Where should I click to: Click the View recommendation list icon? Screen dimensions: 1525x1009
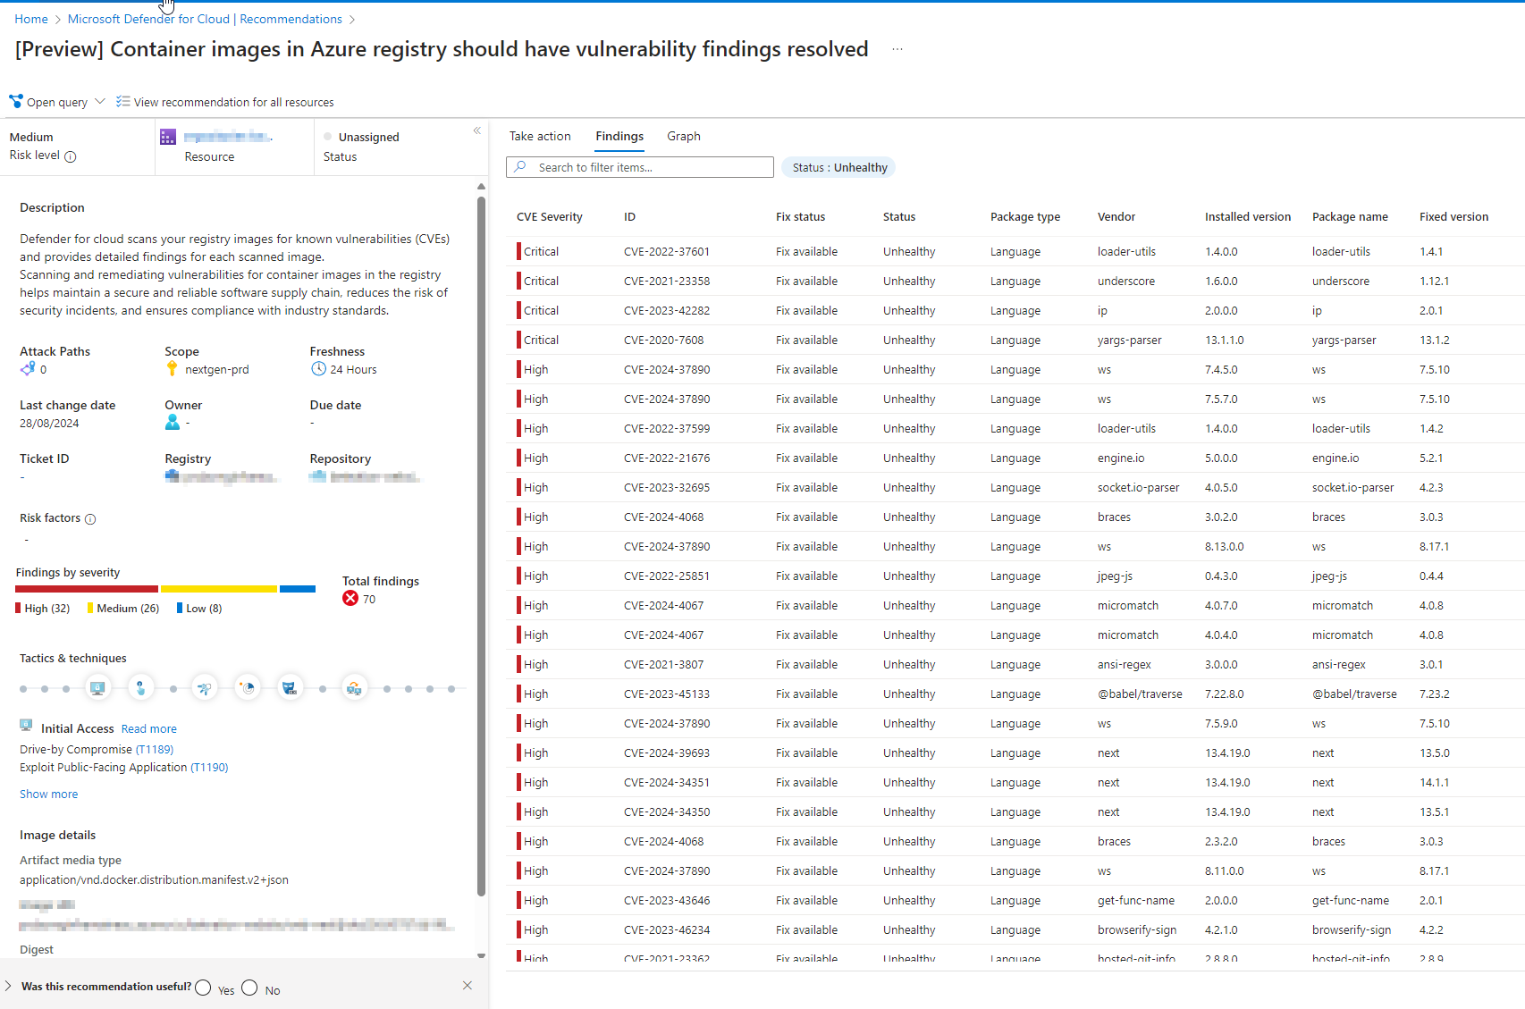click(123, 101)
